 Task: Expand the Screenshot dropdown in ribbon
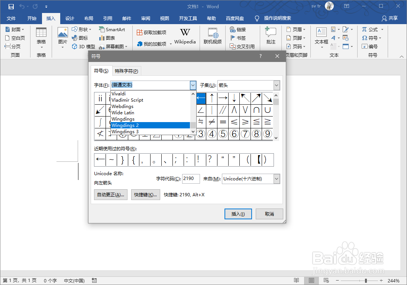coord(126,47)
